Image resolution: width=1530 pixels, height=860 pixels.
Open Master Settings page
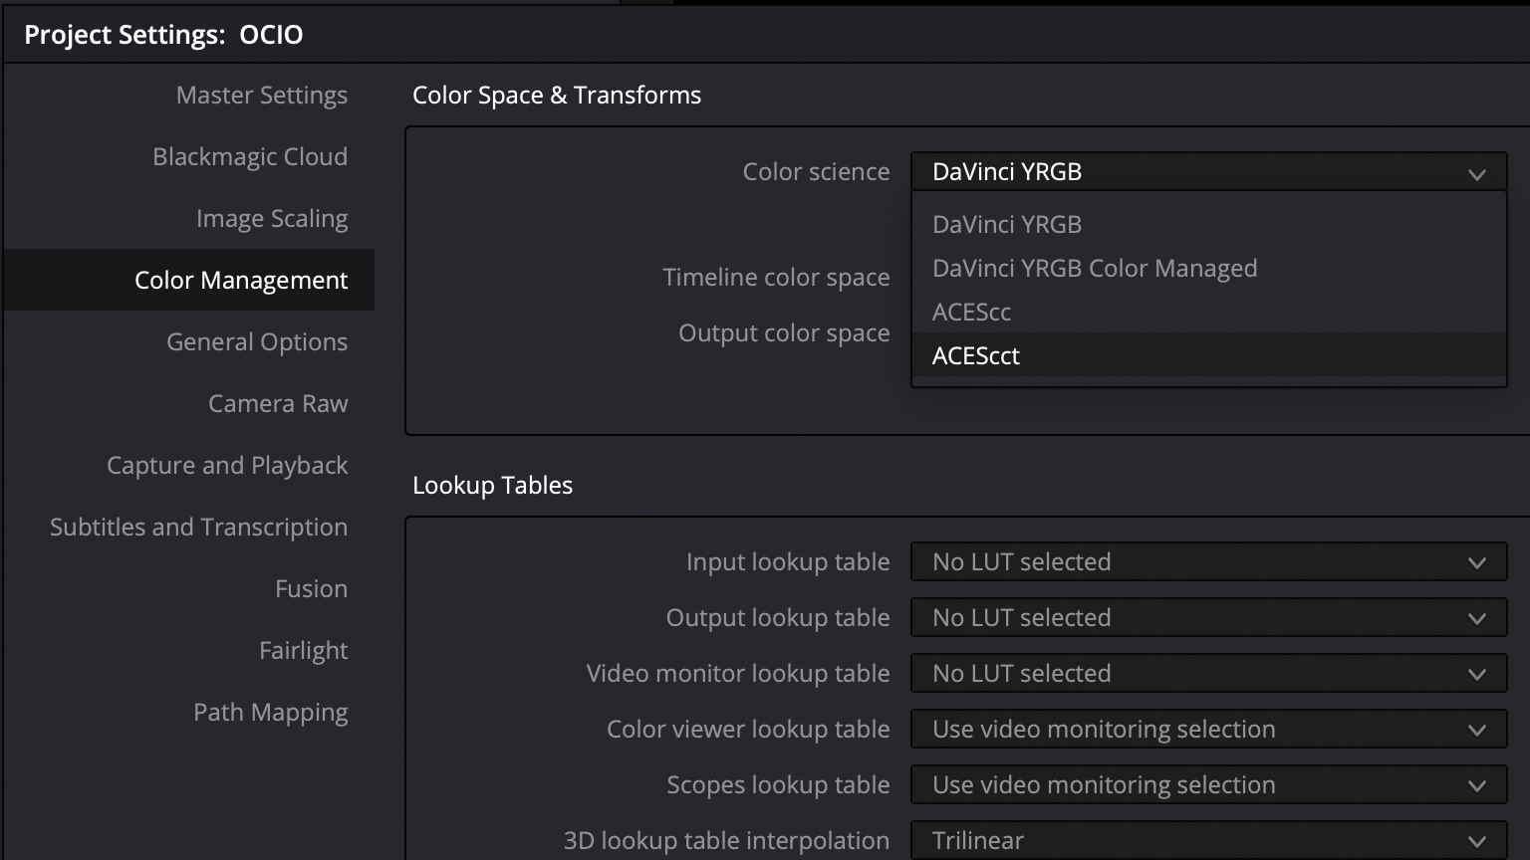[261, 95]
